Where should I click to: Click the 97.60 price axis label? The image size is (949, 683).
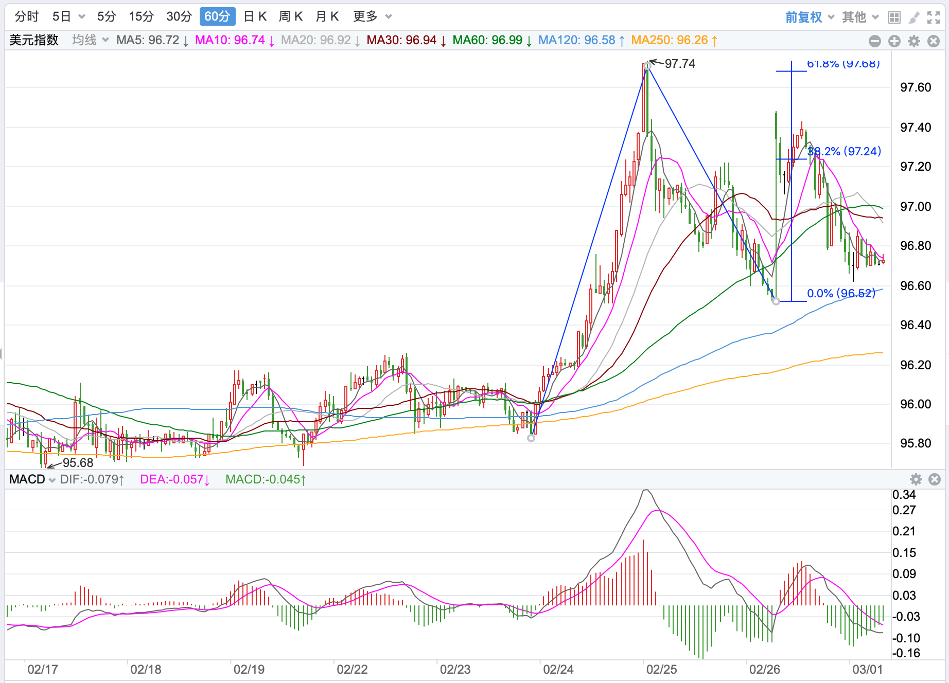click(x=916, y=87)
